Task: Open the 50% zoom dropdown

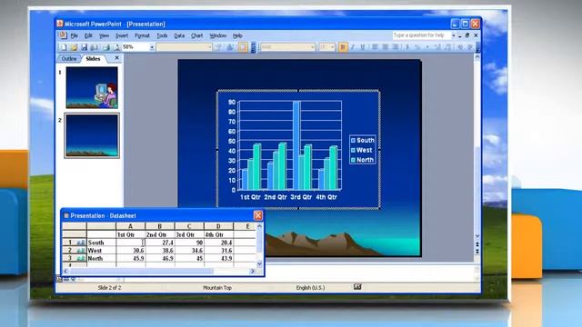Action: click(x=152, y=47)
